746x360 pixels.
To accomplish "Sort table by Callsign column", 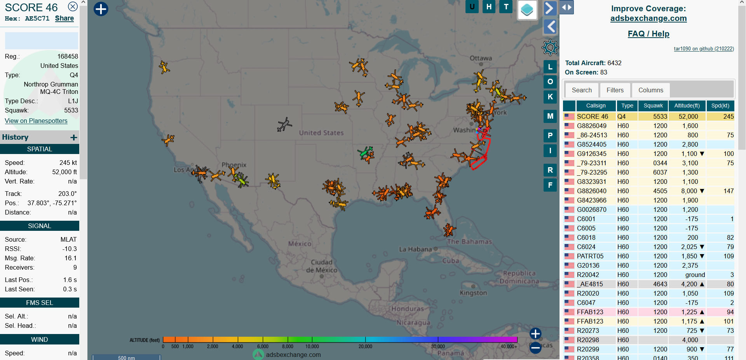I will (x=596, y=106).
